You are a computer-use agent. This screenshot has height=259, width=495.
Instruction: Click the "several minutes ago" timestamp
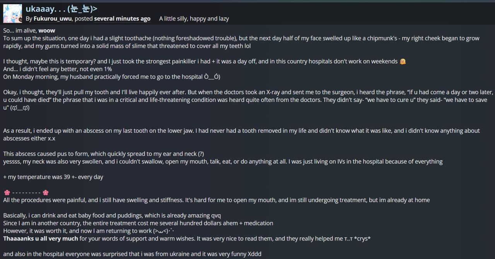[x=122, y=19]
